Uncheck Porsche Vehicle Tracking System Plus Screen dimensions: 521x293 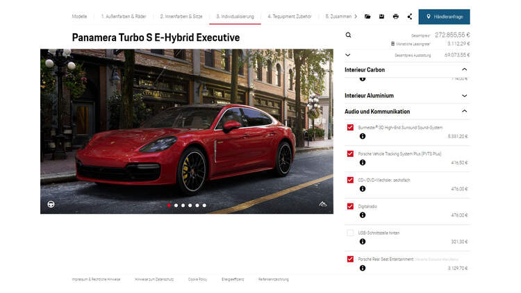350,154
